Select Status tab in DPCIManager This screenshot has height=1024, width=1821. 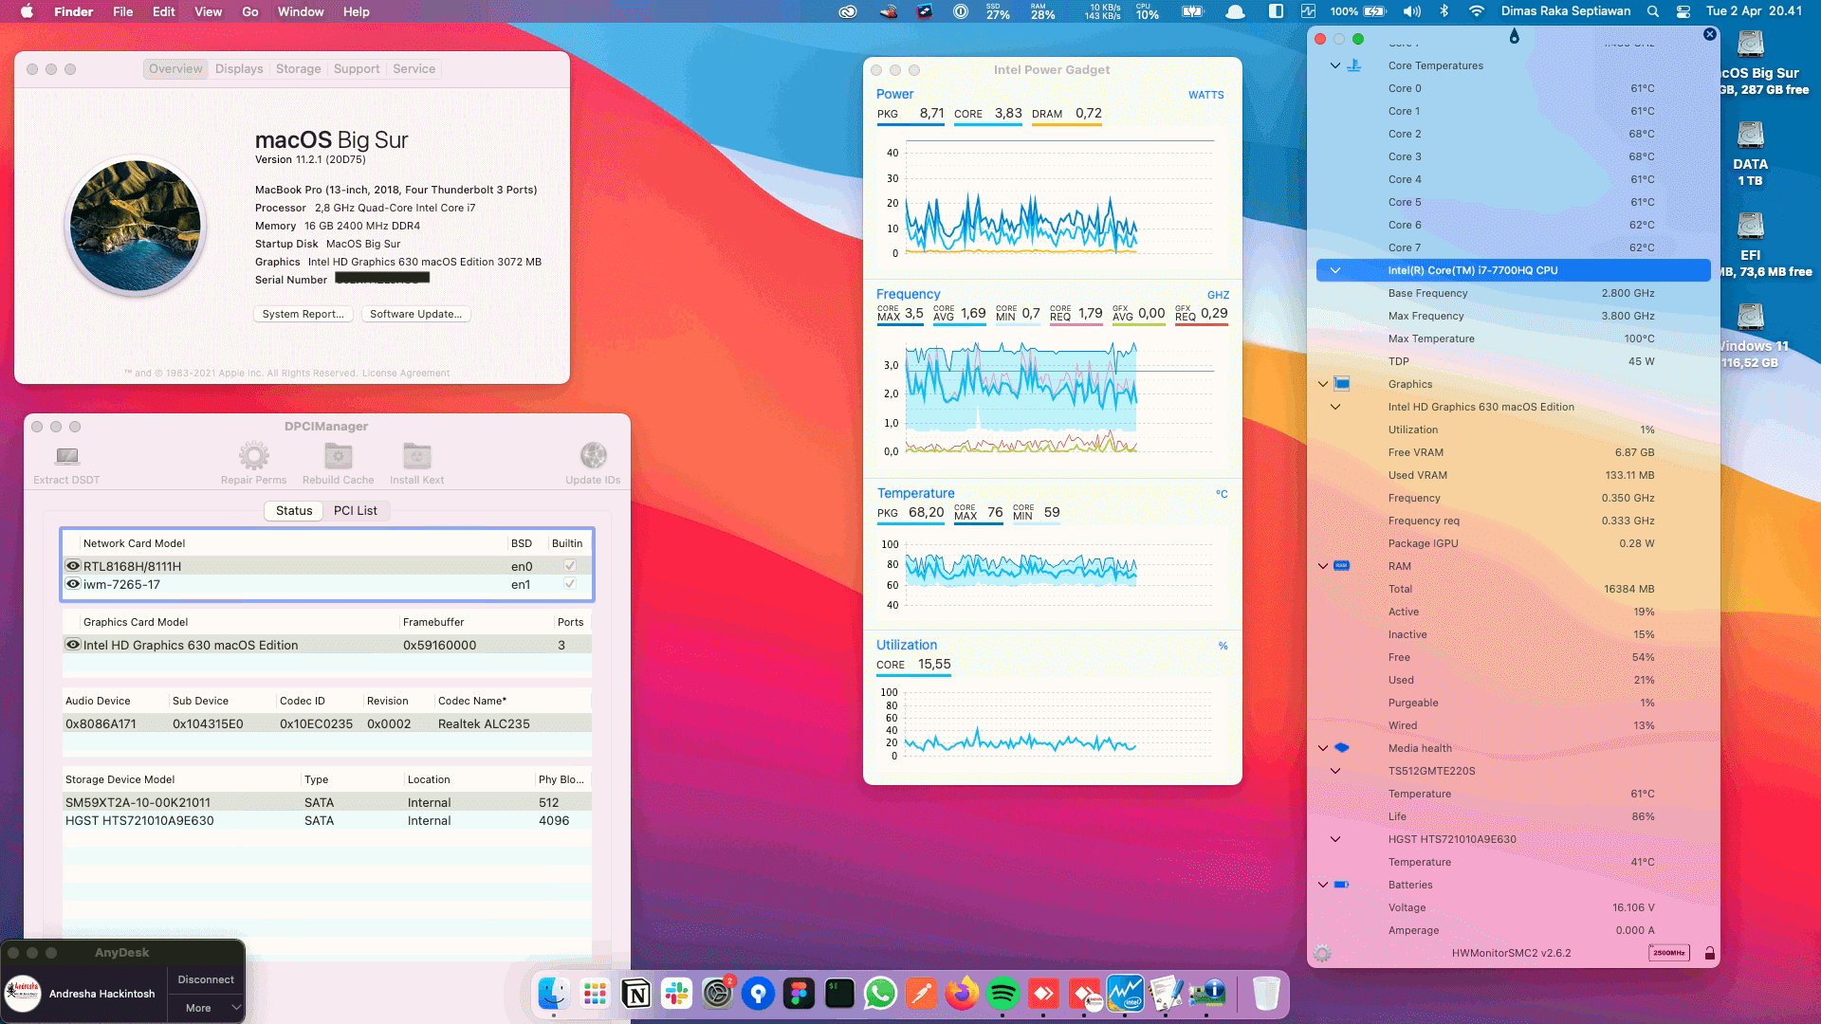click(x=294, y=510)
